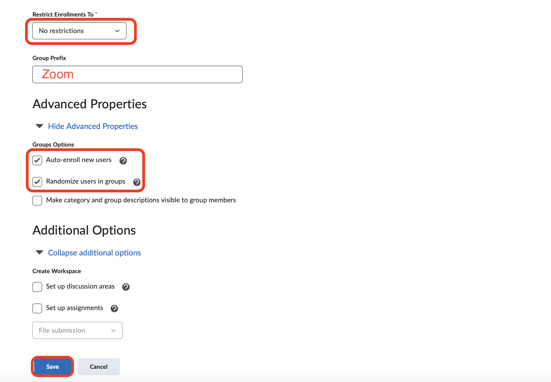The image size is (551, 382).
Task: Click Hide Advanced Properties link
Action: [93, 126]
